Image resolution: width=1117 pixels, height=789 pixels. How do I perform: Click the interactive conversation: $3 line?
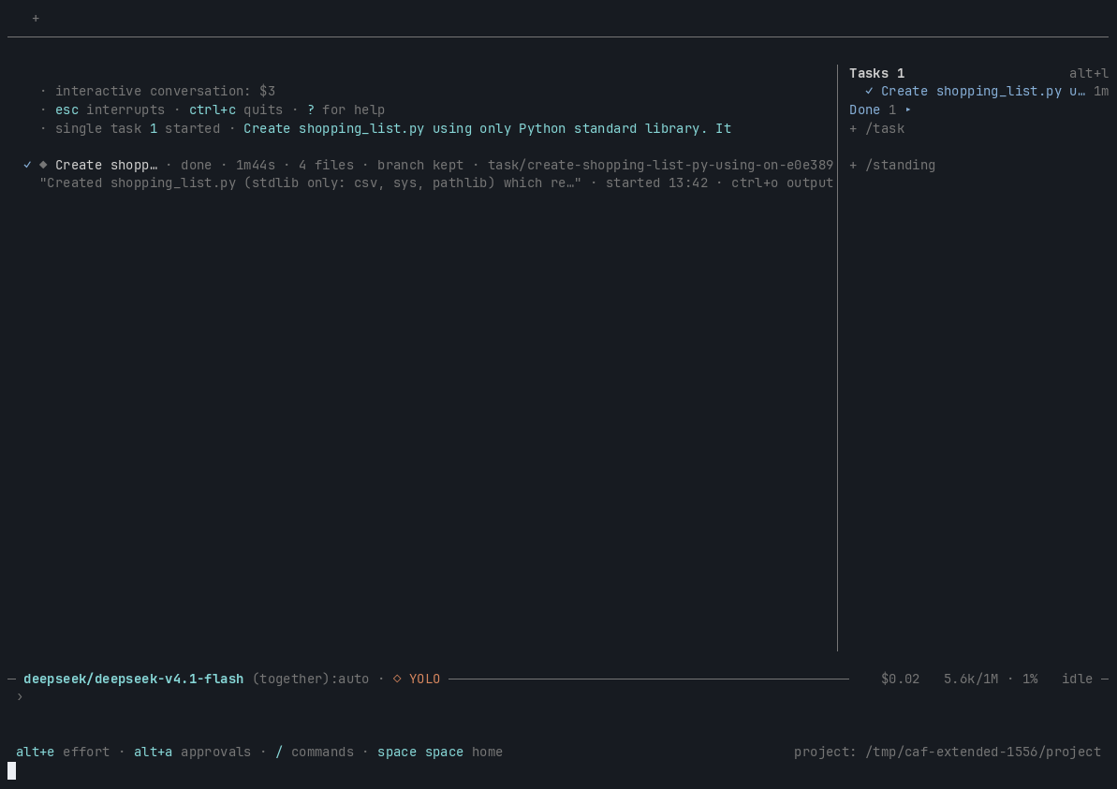(166, 91)
